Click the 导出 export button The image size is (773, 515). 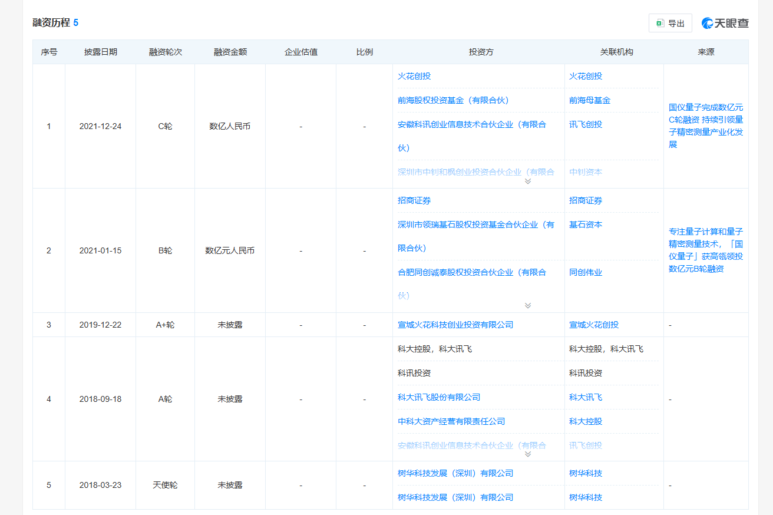click(670, 23)
